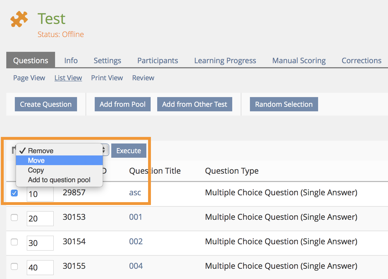Pick Add to question pool option
This screenshot has width=388, height=279.
(59, 180)
